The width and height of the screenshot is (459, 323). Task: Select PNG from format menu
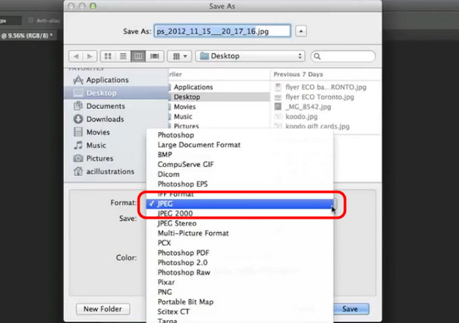[239, 292]
